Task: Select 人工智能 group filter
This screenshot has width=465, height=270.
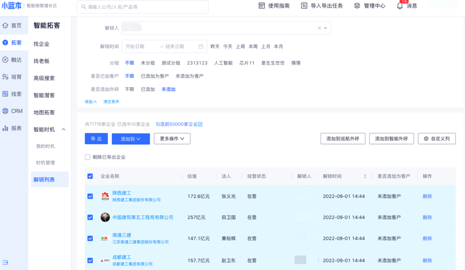Action: point(223,63)
